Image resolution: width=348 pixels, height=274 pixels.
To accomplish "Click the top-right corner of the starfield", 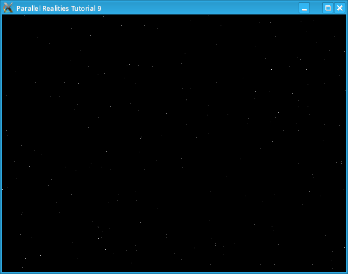I will [344, 16].
